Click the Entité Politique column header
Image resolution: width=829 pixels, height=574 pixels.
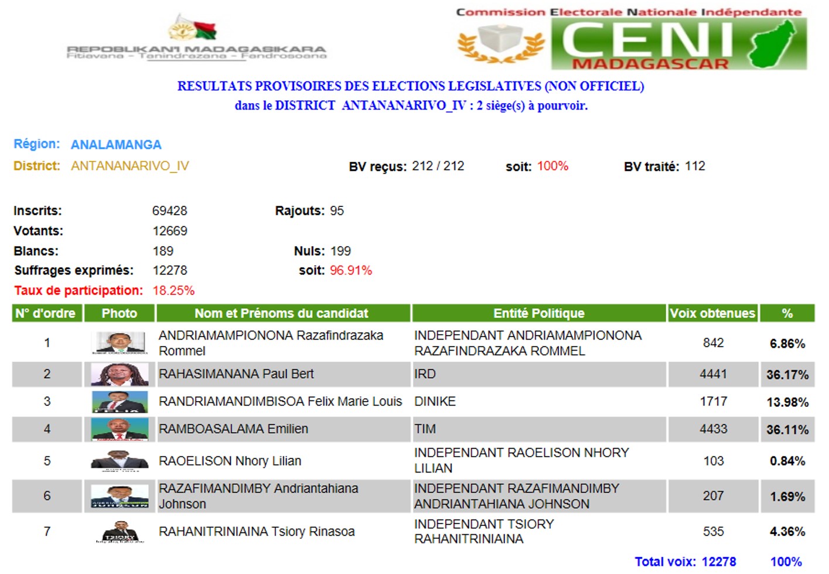click(x=539, y=313)
